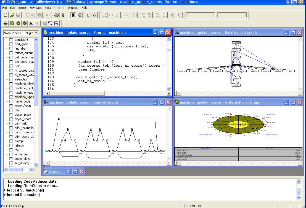Click the output log vertical scroll thumb
The width and height of the screenshot is (306, 208).
pyautogui.click(x=299, y=191)
